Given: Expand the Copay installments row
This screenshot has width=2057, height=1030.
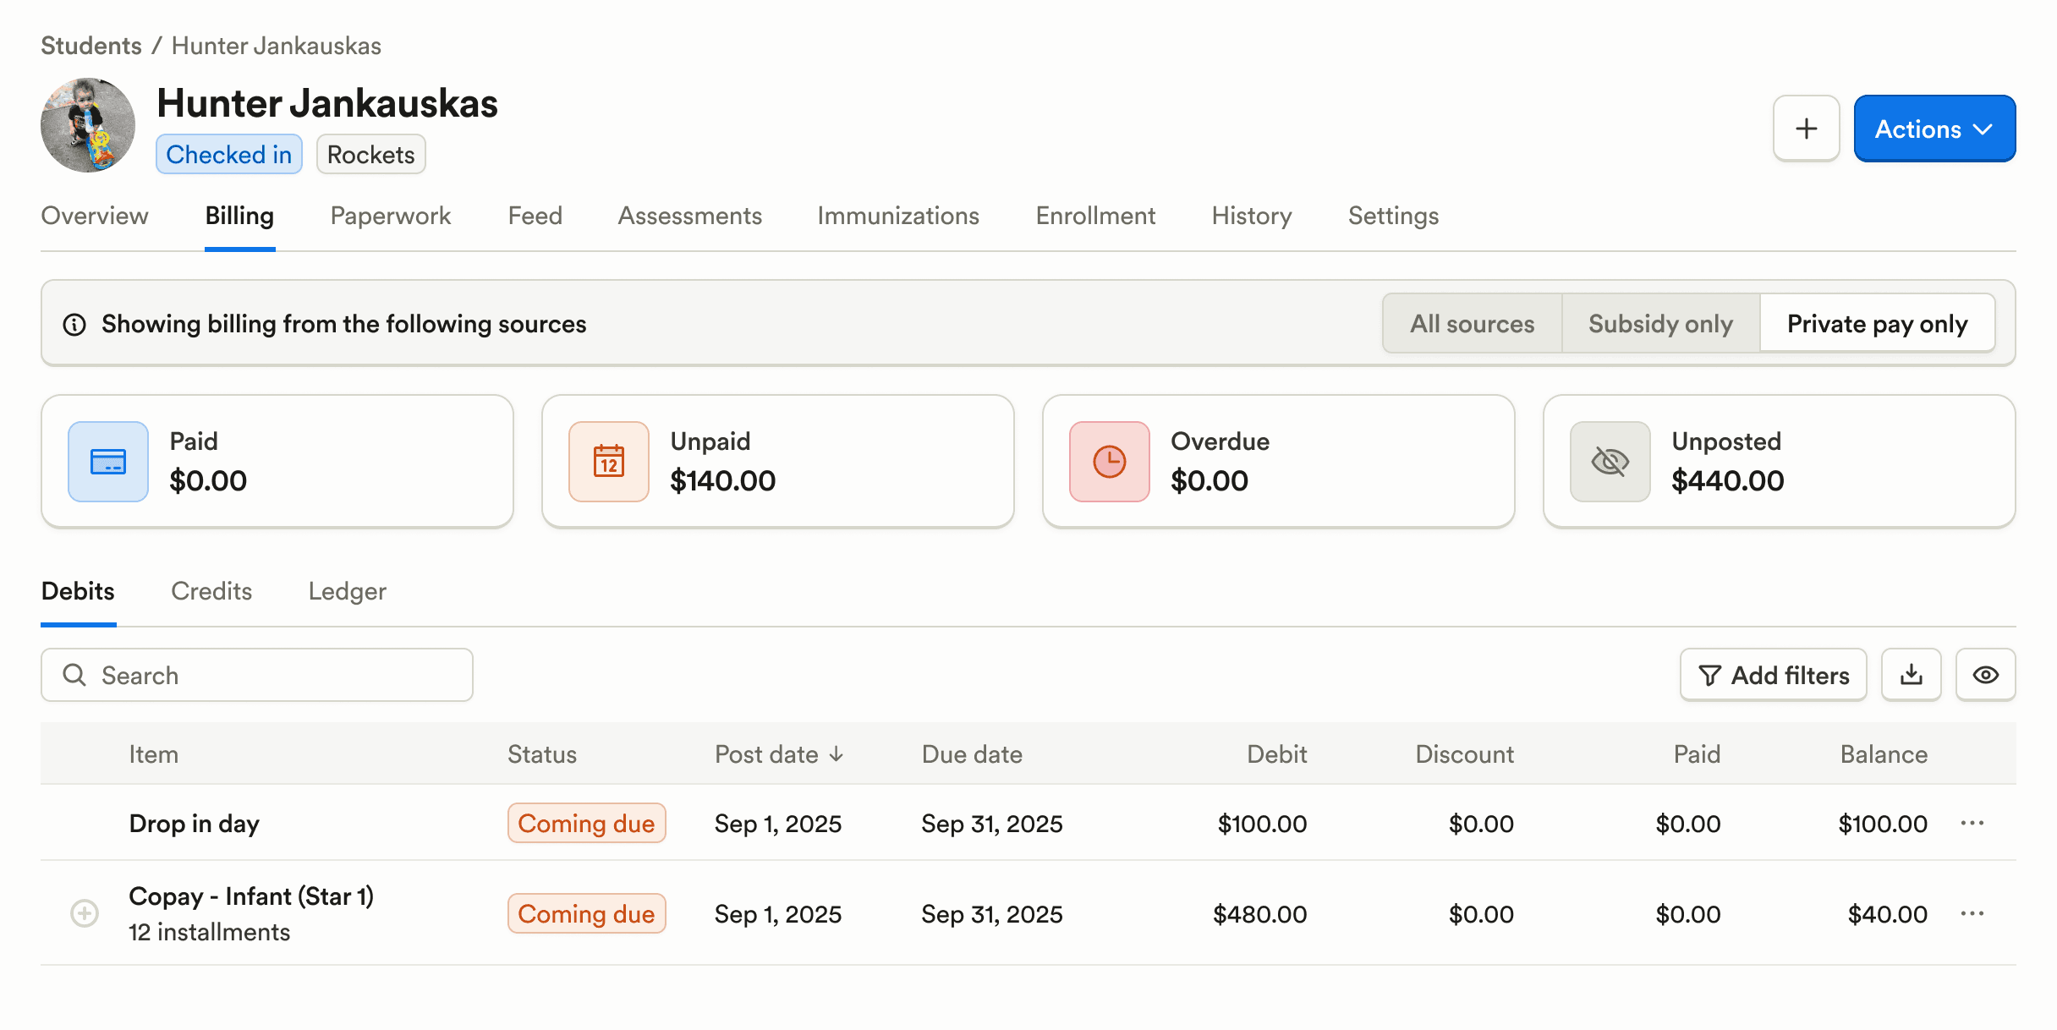Looking at the screenshot, I should pos(85,913).
